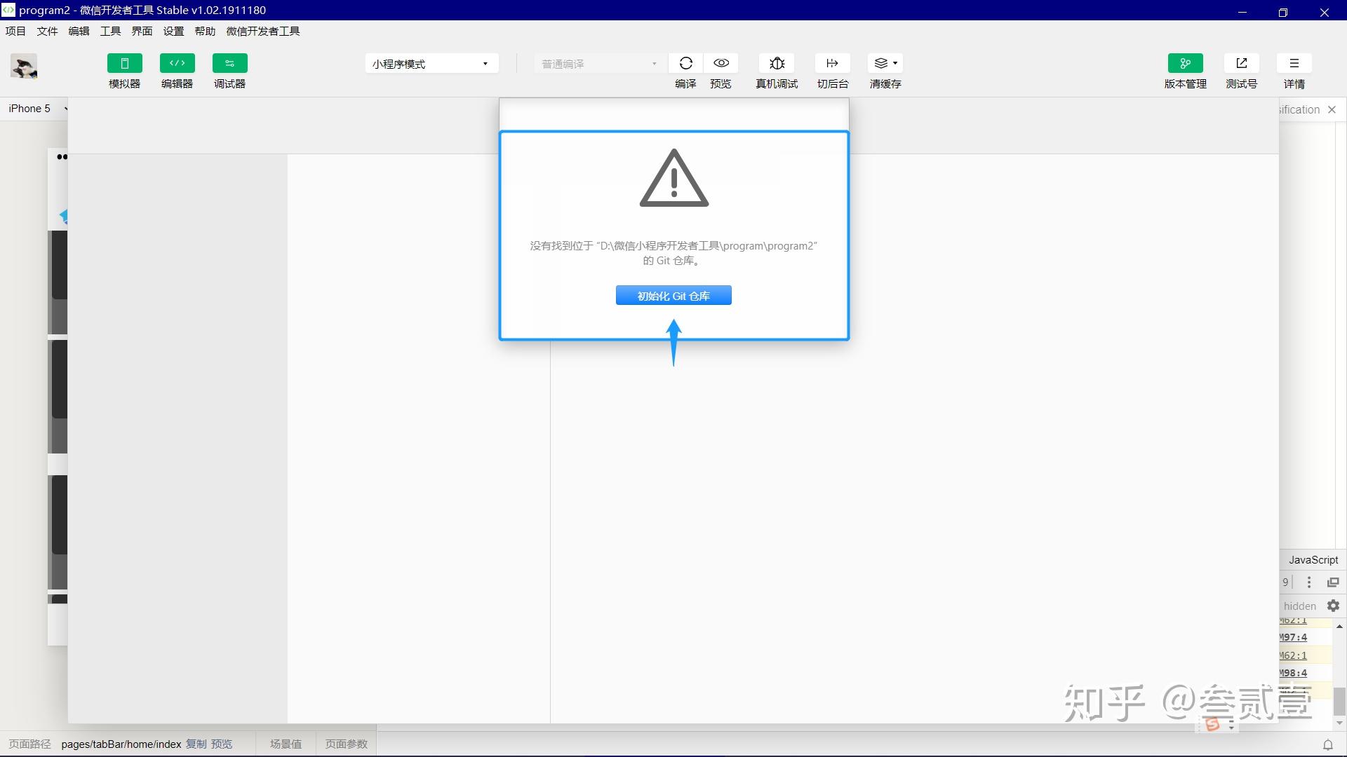Open the 编辑 menu
This screenshot has width=1347, height=757.
(x=79, y=31)
